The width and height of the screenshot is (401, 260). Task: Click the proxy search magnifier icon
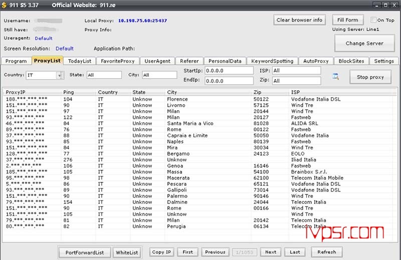pyautogui.click(x=335, y=76)
